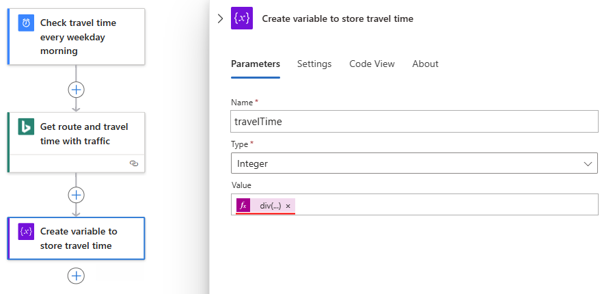The image size is (615, 294).
Task: Click the fx expression icon in Value
Action: click(243, 205)
